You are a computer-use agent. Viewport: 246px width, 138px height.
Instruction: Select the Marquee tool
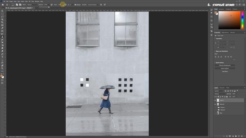(2, 14)
